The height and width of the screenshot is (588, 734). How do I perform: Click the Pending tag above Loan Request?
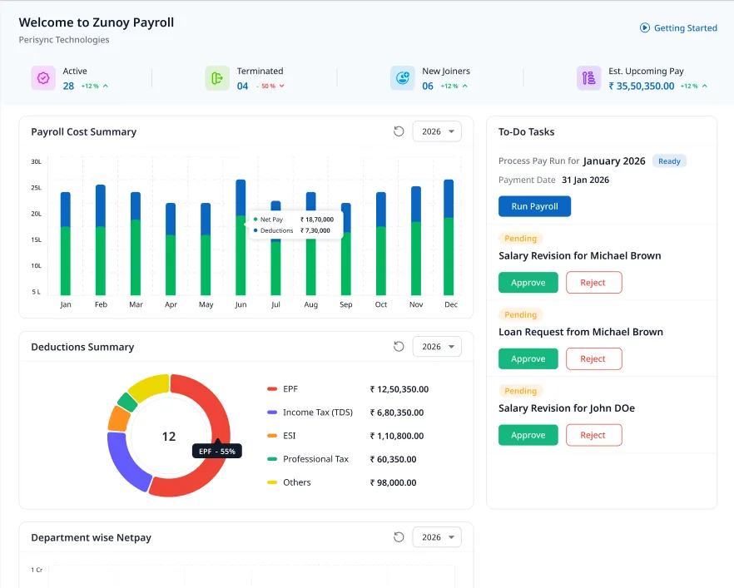pos(521,315)
